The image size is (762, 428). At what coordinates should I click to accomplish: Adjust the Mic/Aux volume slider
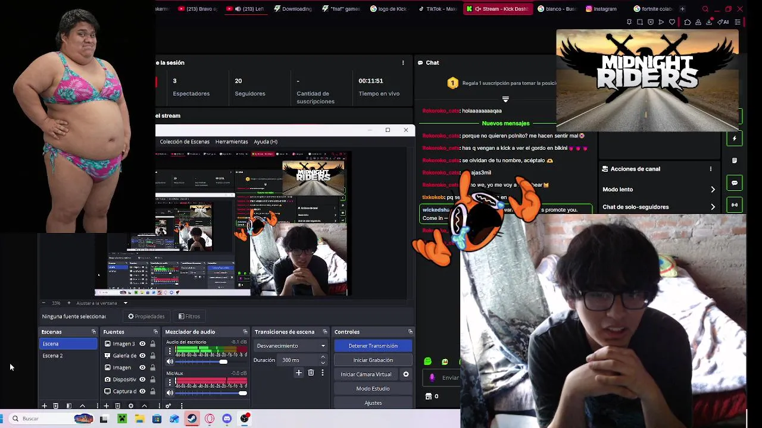[x=211, y=392]
